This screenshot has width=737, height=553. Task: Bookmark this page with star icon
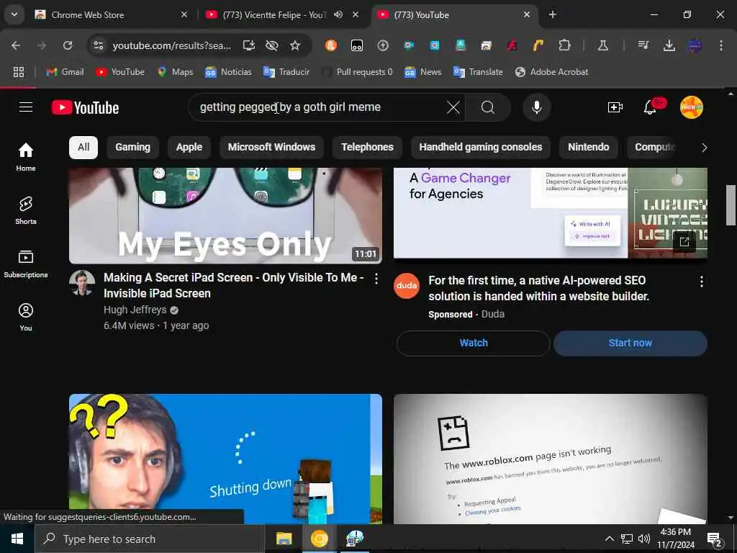(x=294, y=45)
